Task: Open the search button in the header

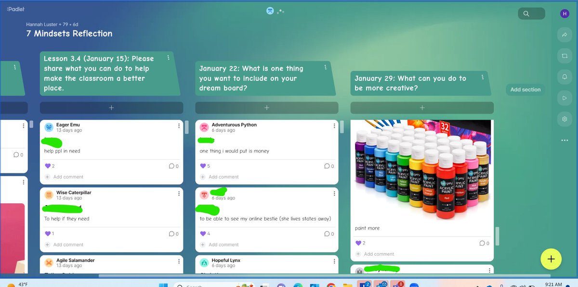Action: [x=531, y=14]
